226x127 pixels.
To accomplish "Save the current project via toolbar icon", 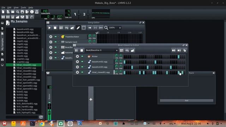I will [x=22, y=12].
